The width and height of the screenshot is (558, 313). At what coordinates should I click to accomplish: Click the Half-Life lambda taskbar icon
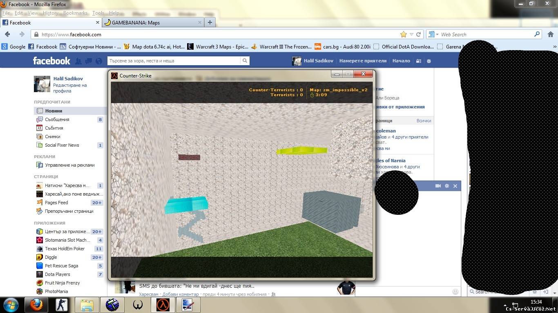coord(163,305)
